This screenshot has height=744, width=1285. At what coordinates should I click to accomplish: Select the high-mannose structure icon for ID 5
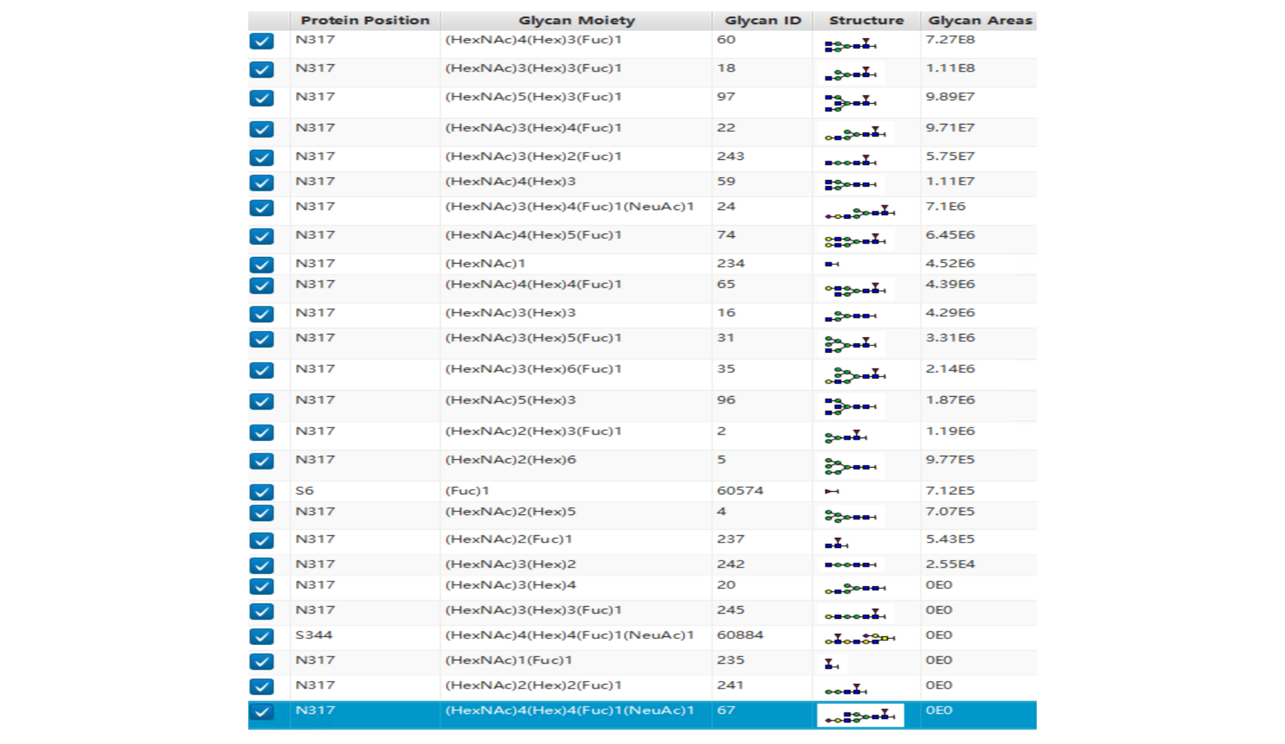(850, 466)
